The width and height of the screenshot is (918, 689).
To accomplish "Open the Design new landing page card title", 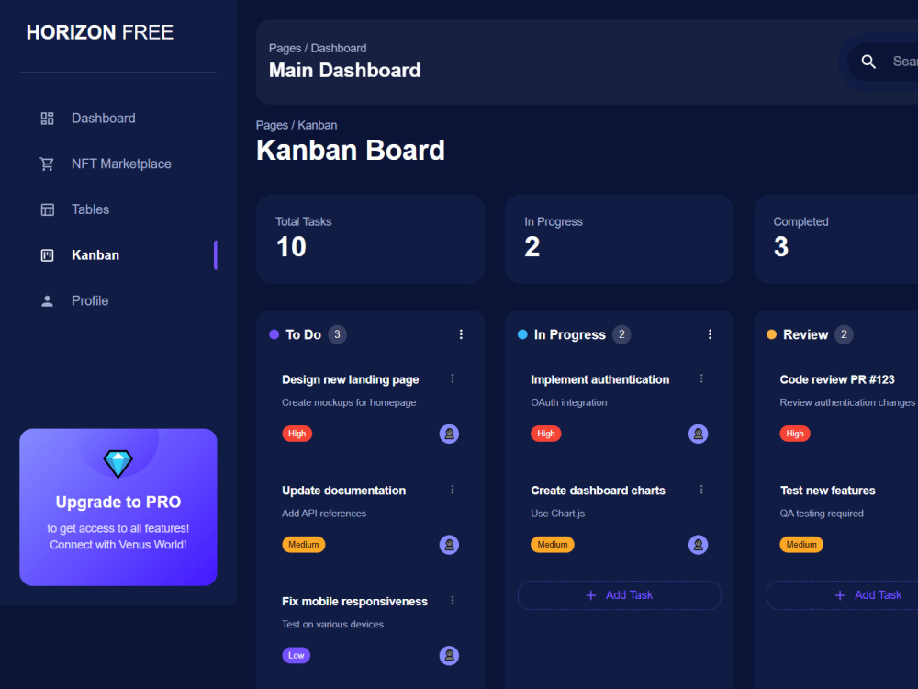I will point(350,379).
